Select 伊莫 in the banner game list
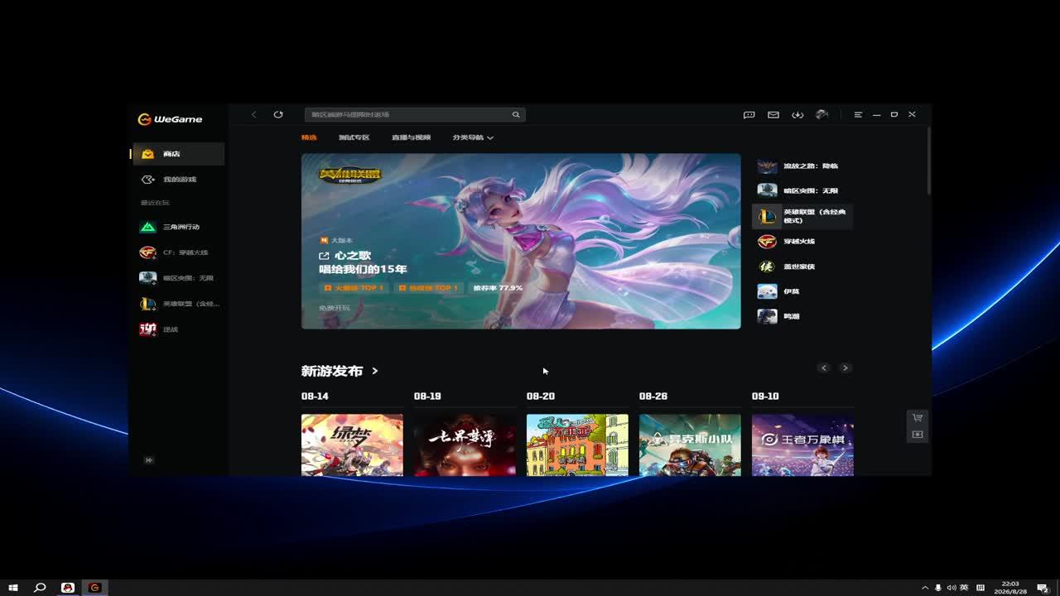This screenshot has width=1060, height=596. pos(802,291)
